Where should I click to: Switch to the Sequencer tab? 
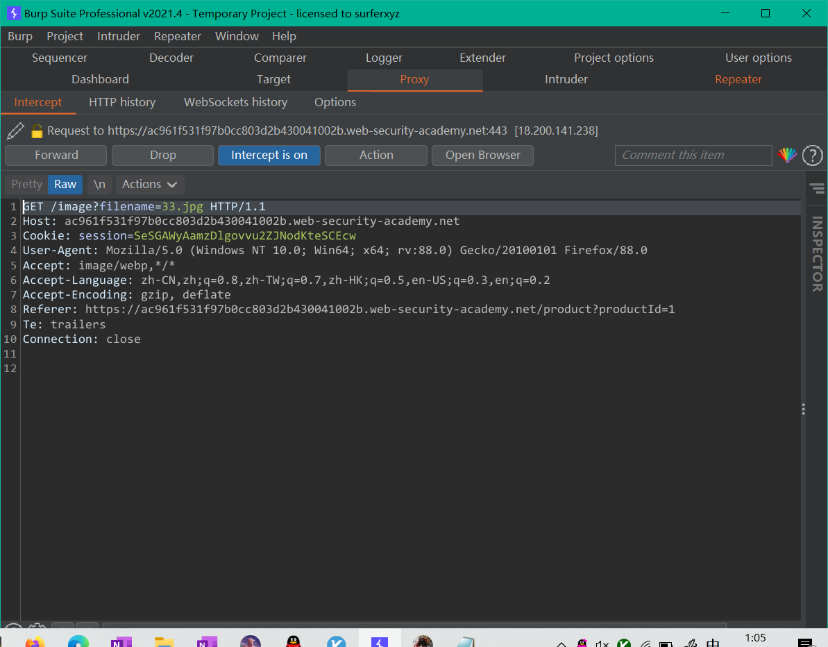tap(60, 58)
